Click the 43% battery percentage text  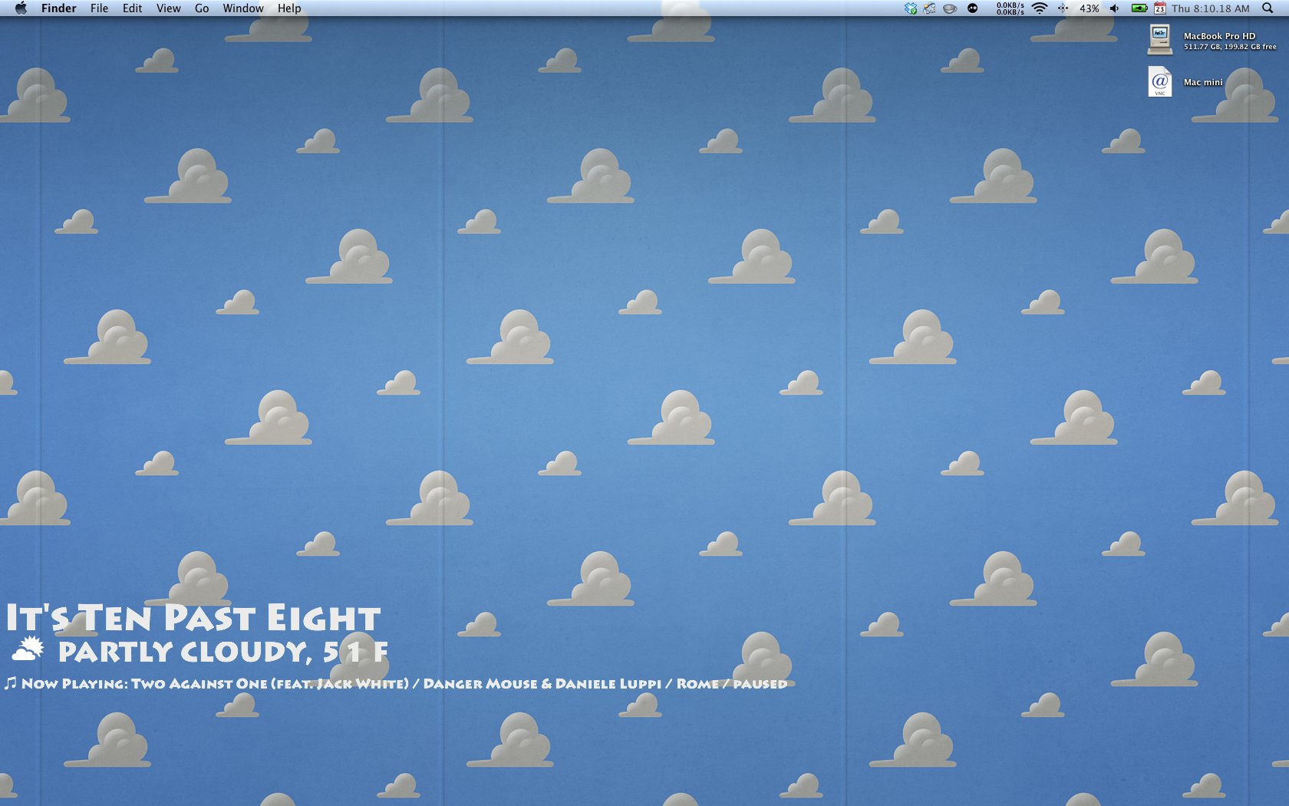click(1090, 8)
